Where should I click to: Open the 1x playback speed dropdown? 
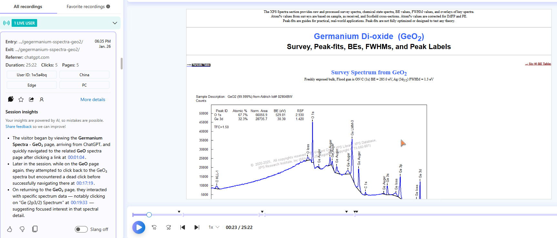tap(214, 227)
